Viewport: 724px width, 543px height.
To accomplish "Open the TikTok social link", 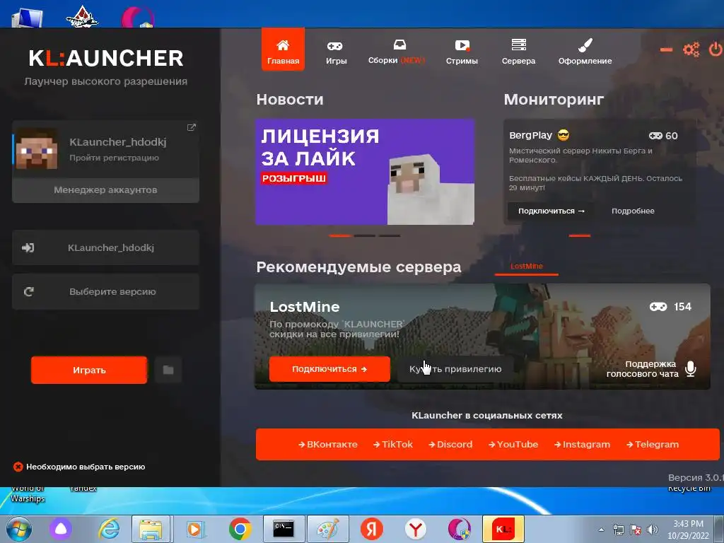I will click(393, 444).
